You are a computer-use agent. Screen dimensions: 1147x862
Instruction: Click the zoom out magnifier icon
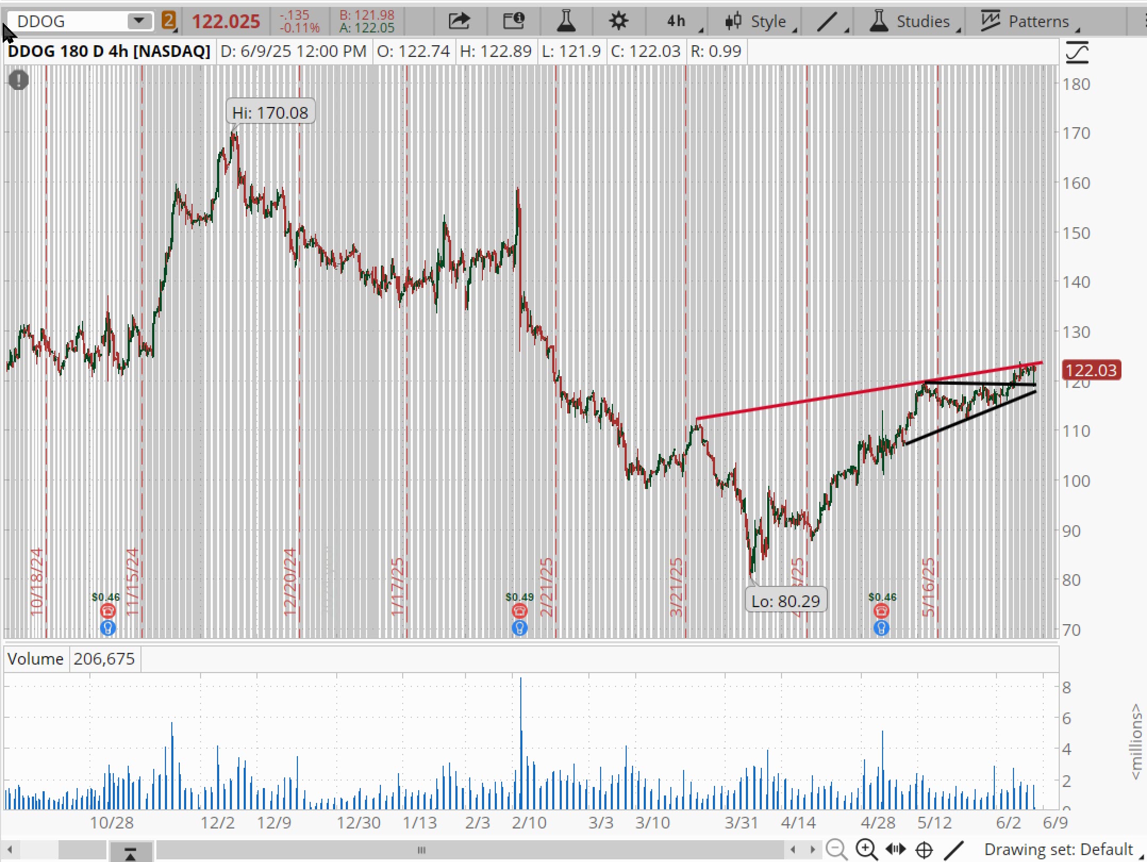click(836, 849)
